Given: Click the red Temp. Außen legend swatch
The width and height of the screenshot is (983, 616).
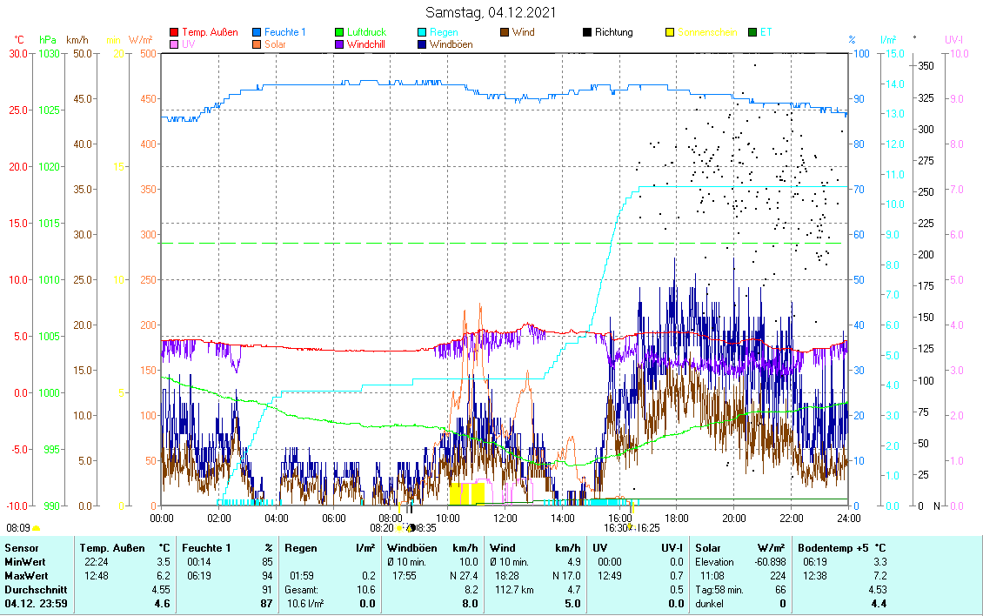Looking at the screenshot, I should pyautogui.click(x=174, y=32).
